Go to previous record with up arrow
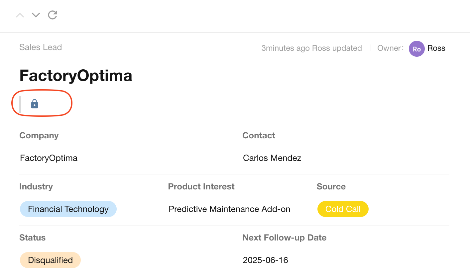Viewport: 470px width, 274px height. 20,15
